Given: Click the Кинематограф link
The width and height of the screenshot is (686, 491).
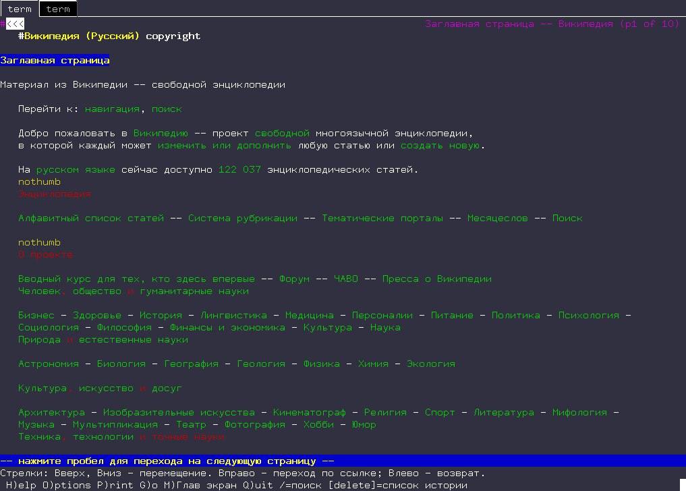Looking at the screenshot, I should [x=310, y=412].
